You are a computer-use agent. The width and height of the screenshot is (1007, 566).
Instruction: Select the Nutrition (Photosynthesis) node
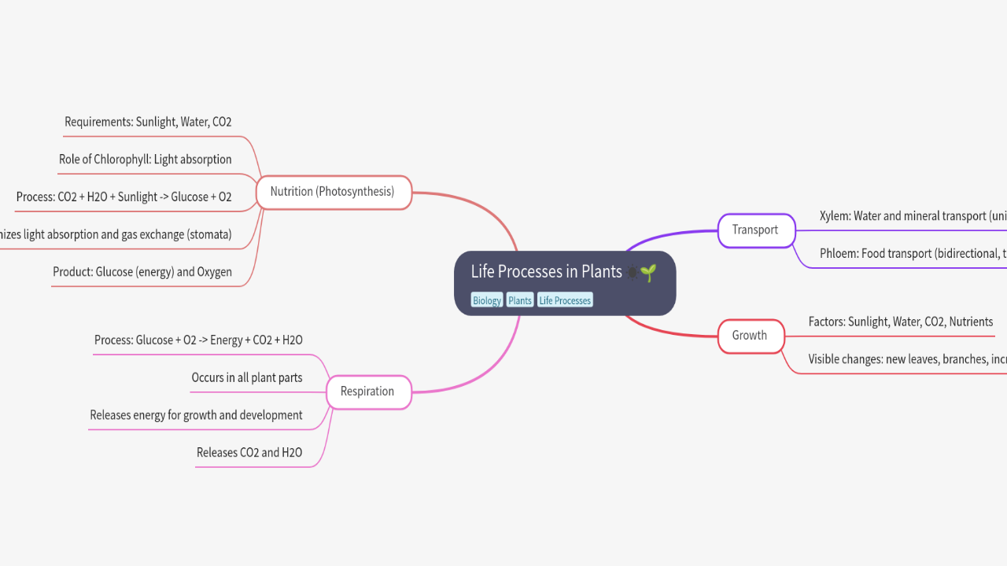(334, 192)
